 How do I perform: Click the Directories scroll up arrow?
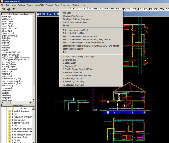tap(33, 108)
